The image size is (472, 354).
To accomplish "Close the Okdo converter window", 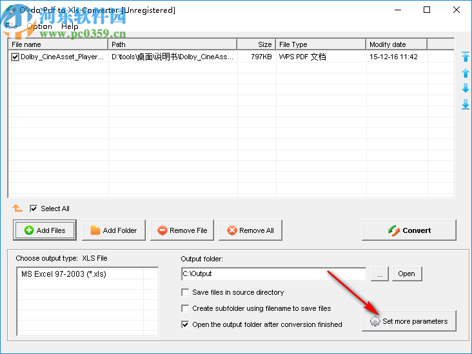I will (456, 10).
